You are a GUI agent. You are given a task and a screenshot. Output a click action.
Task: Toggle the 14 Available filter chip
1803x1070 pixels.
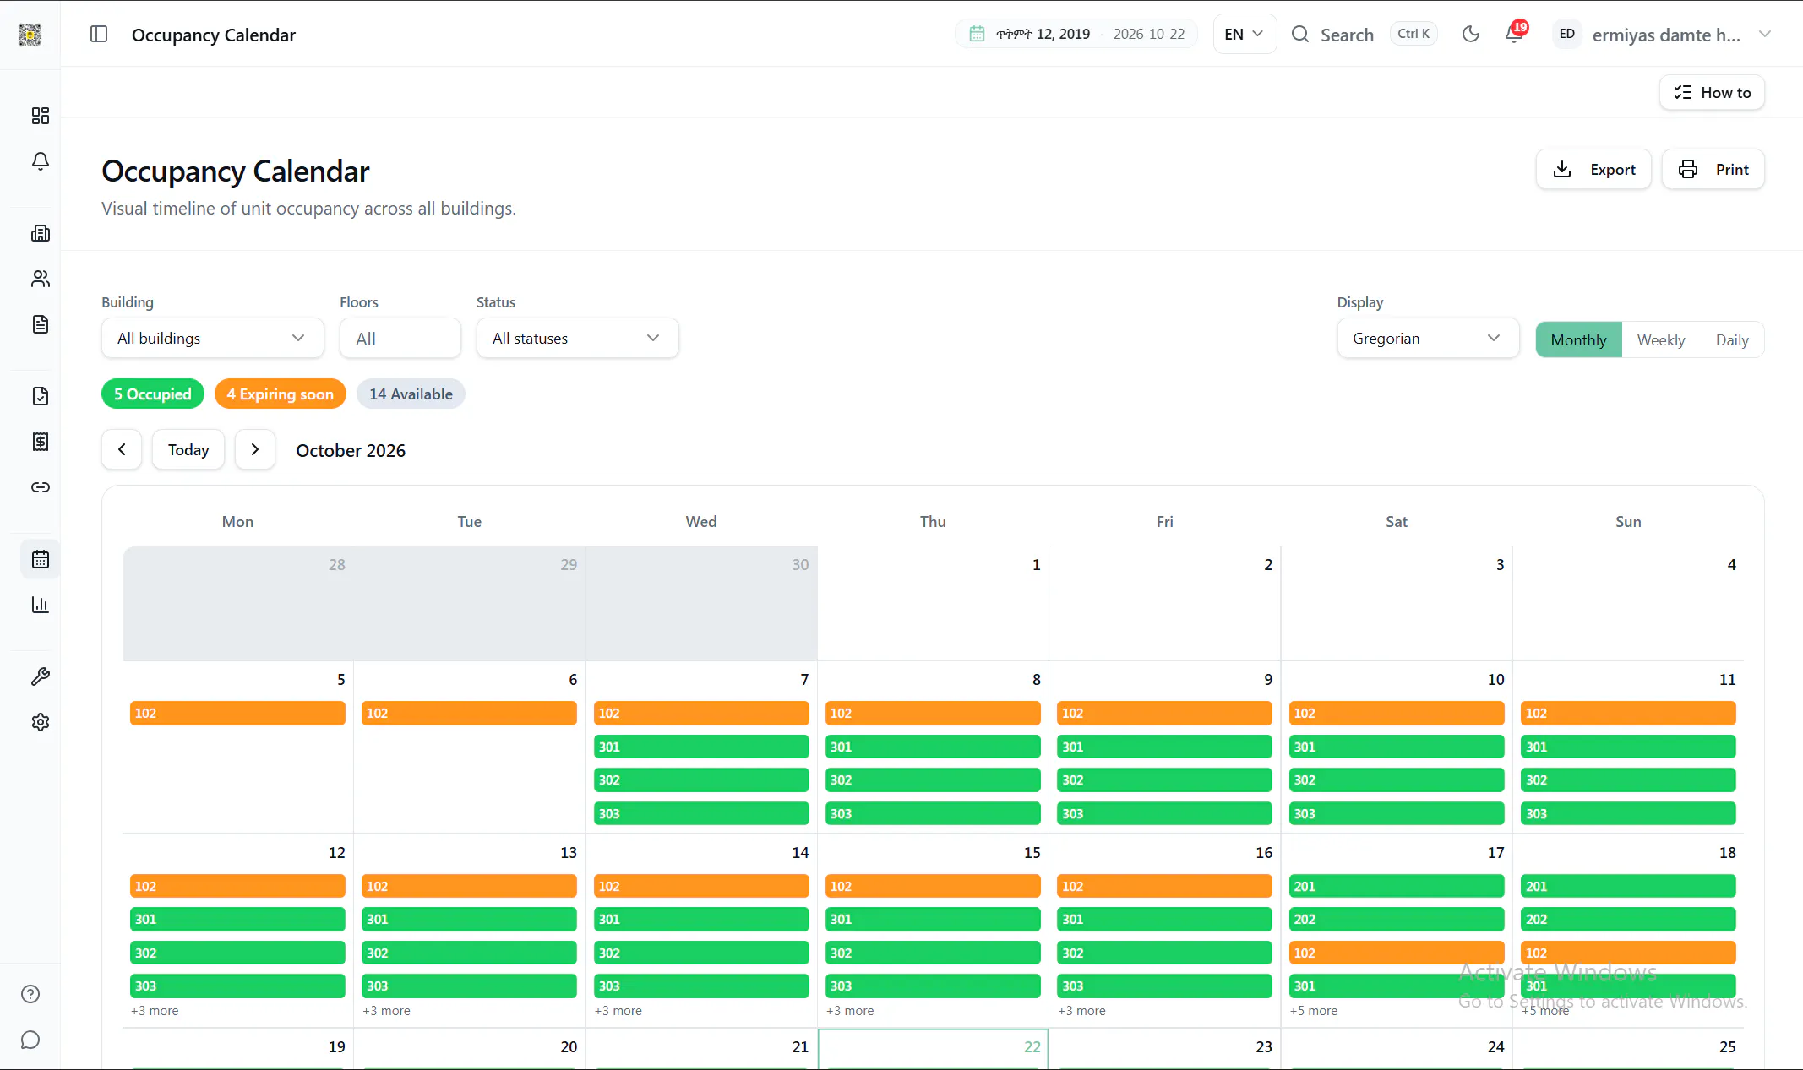[411, 394]
